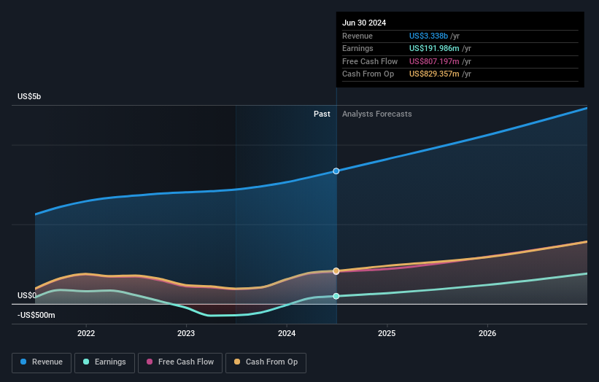Screen dimensions: 599x382
Task: Select the Earnings data point marker on chart
Action: coord(336,296)
